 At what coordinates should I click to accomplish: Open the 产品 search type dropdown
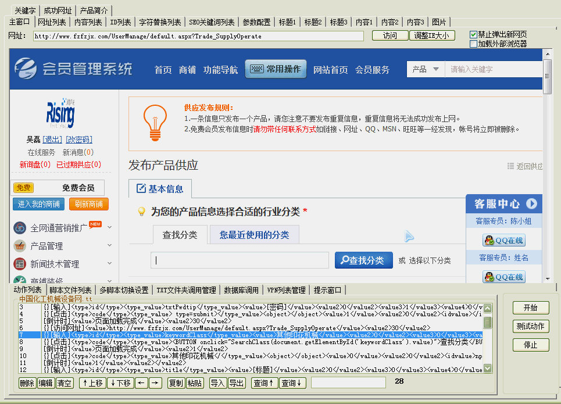tap(426, 69)
